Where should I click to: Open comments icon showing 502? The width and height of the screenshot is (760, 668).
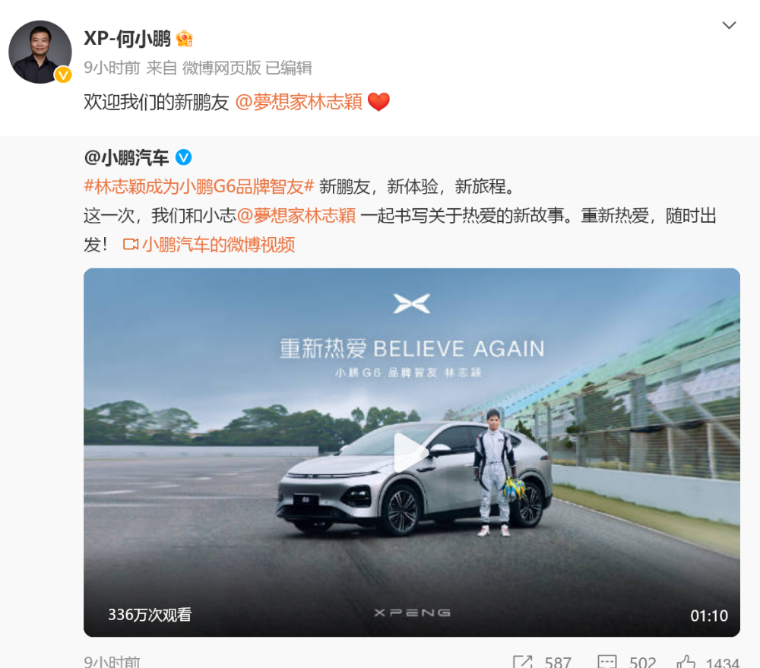(x=606, y=662)
